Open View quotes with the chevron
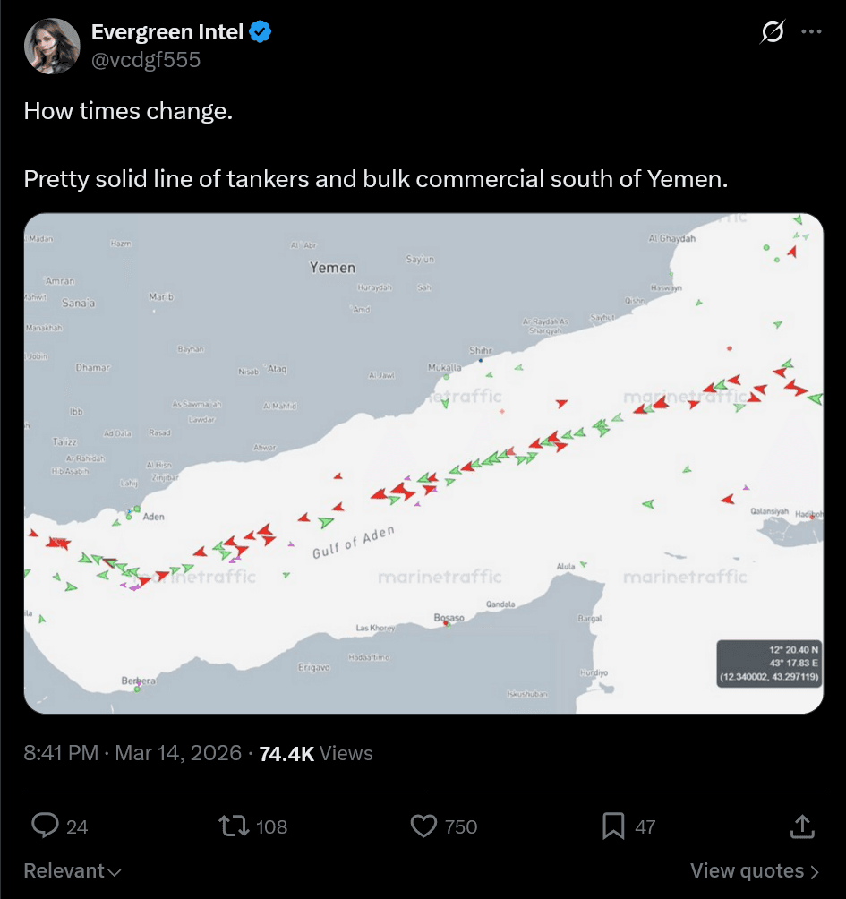The width and height of the screenshot is (846, 899). click(x=756, y=869)
